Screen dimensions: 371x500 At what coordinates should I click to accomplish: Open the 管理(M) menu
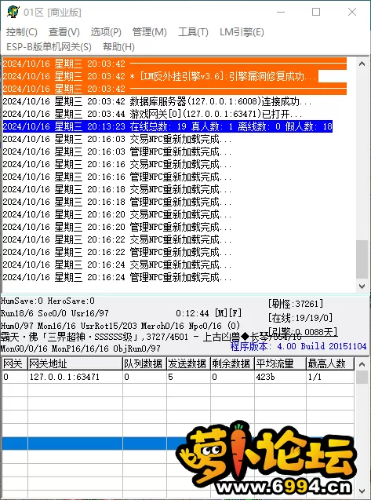click(x=150, y=32)
